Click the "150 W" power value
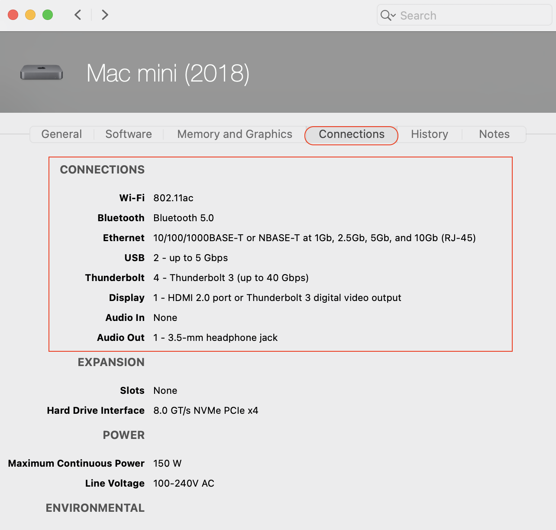This screenshot has width=556, height=530. 167,463
